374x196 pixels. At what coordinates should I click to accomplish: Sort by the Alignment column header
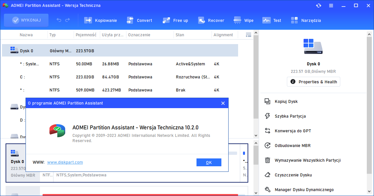pos(223,35)
